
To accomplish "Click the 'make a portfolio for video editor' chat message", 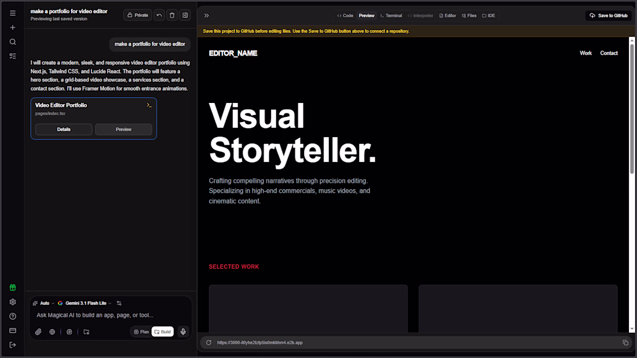I will point(149,44).
